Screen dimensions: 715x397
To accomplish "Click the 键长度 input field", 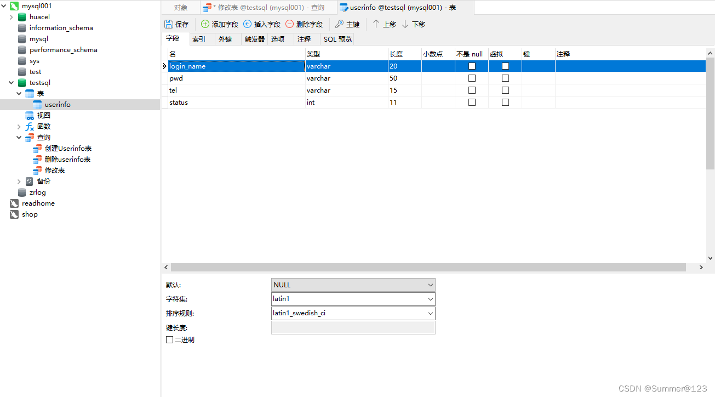I will 353,328.
